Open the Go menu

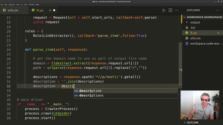click(22, 5)
